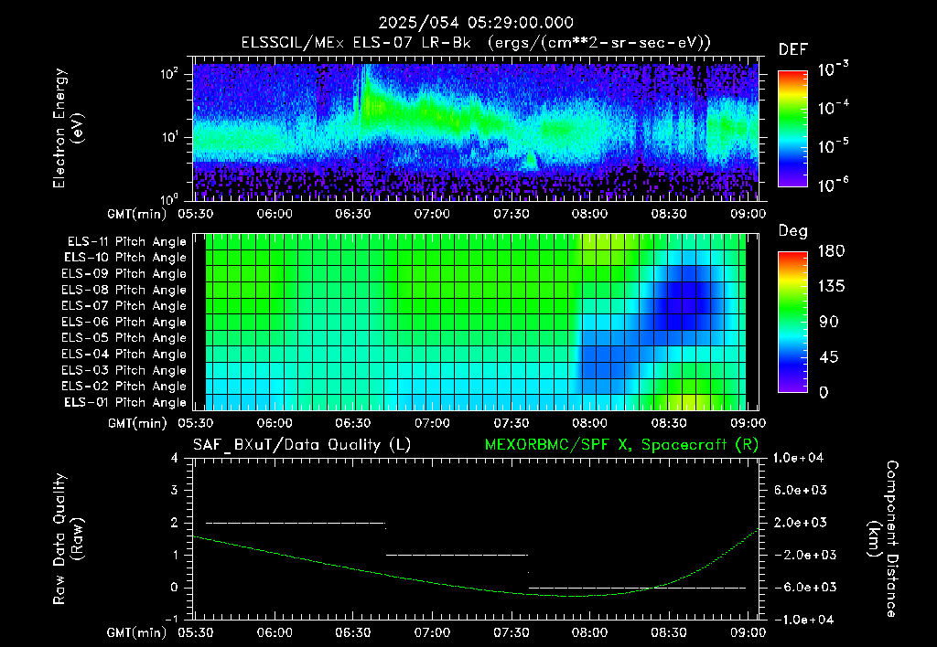
Task: Click the ELS-05 Pitch Angle row label
Action: tap(124, 338)
